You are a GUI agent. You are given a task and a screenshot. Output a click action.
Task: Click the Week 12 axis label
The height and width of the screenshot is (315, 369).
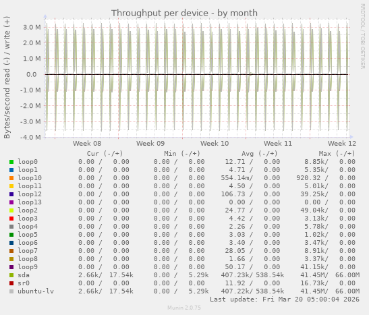pyautogui.click(x=342, y=144)
